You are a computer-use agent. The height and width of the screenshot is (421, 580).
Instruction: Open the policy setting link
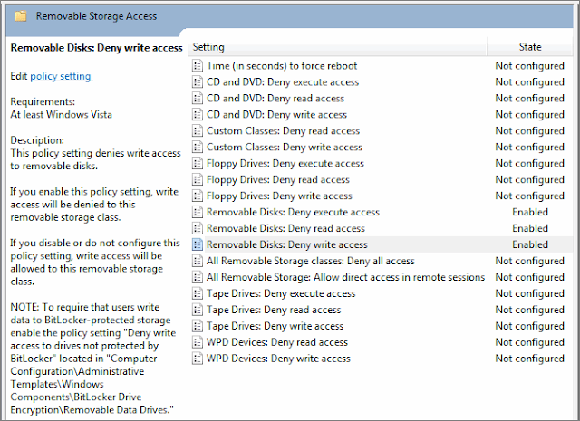point(61,77)
